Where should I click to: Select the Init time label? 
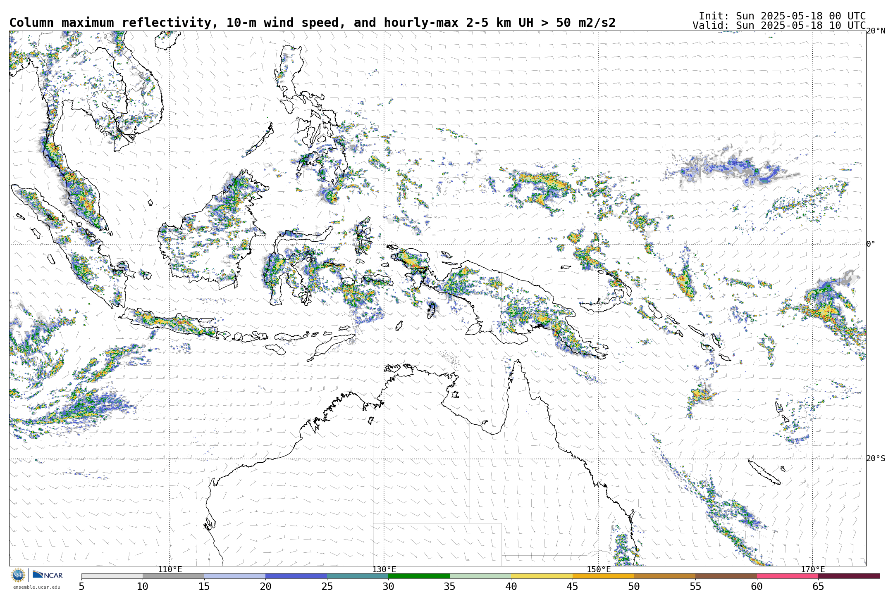782,16
